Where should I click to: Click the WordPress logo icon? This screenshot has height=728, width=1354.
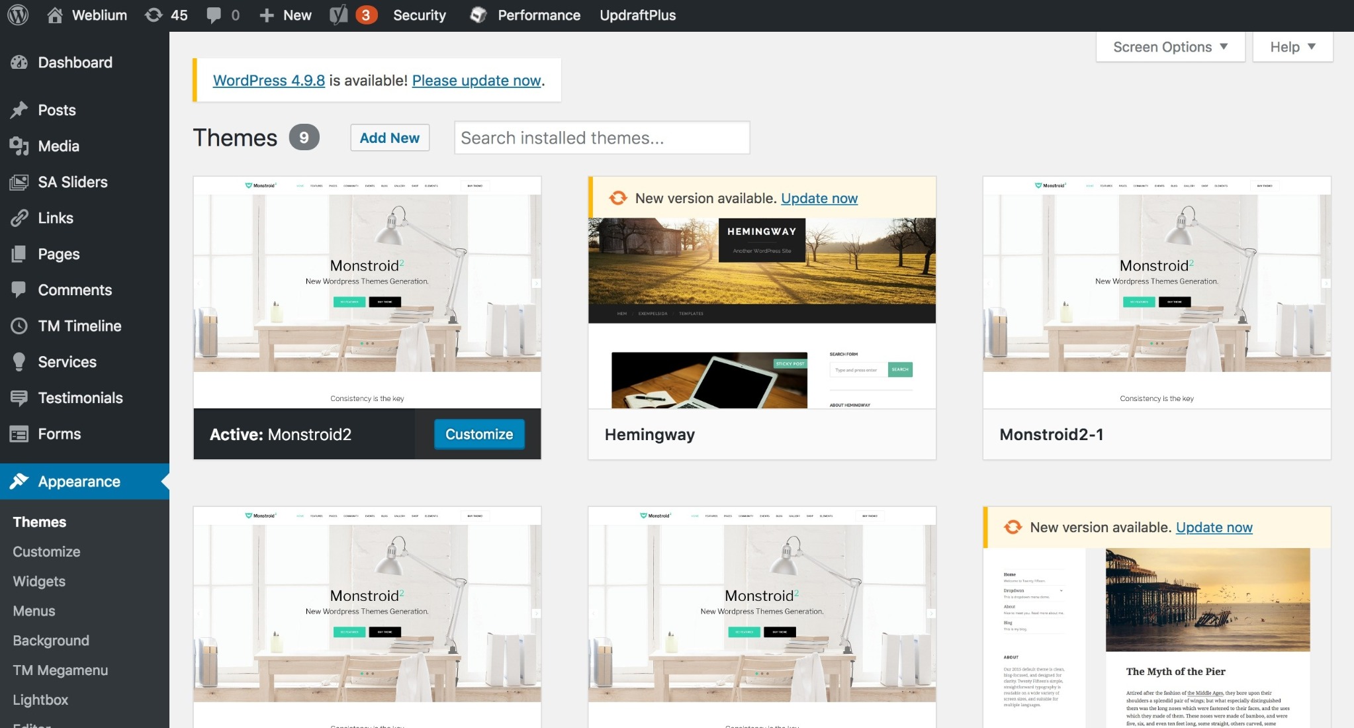point(18,15)
